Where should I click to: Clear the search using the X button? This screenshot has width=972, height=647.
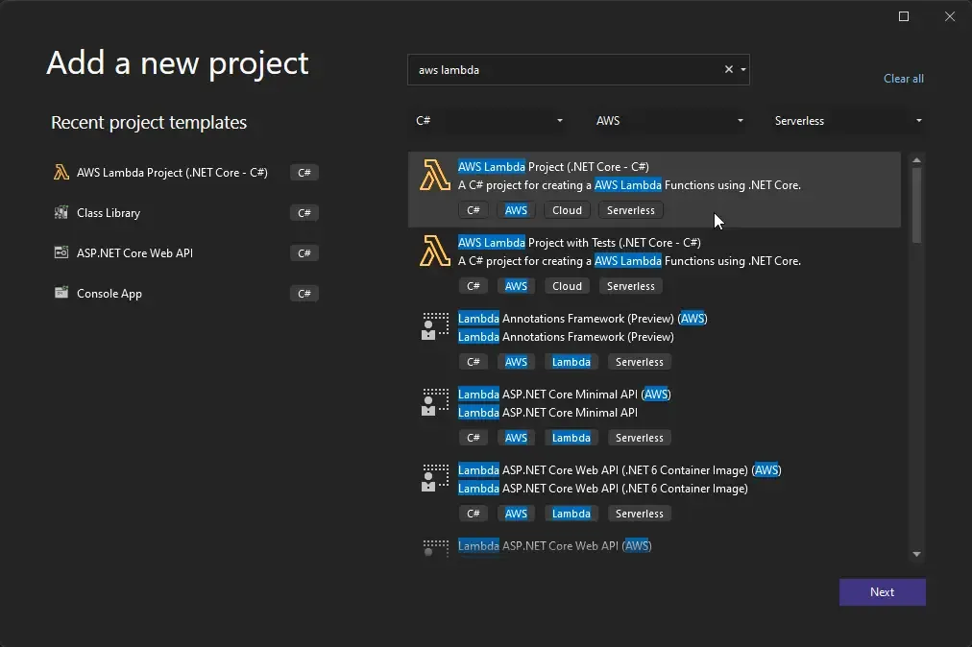(728, 69)
